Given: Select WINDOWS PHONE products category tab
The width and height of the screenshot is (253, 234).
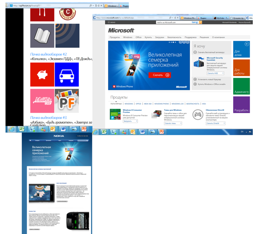Looking at the screenshot, I should pos(162,104).
